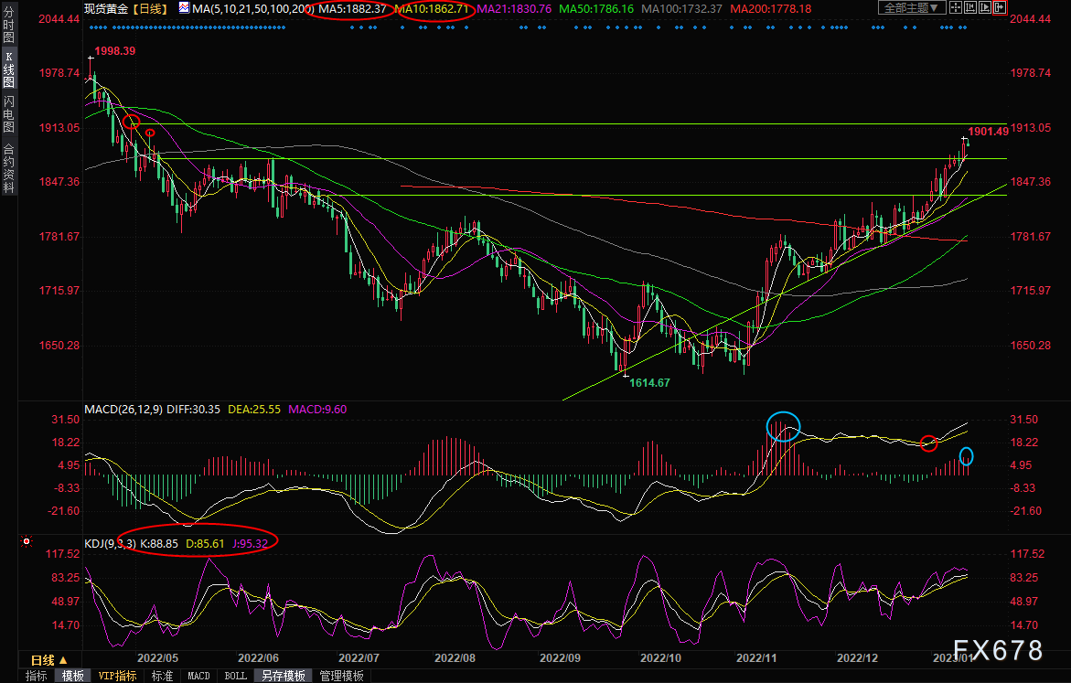This screenshot has height=683, width=1071.
Task: Click the DEA:25.55 value
Action: tap(254, 409)
